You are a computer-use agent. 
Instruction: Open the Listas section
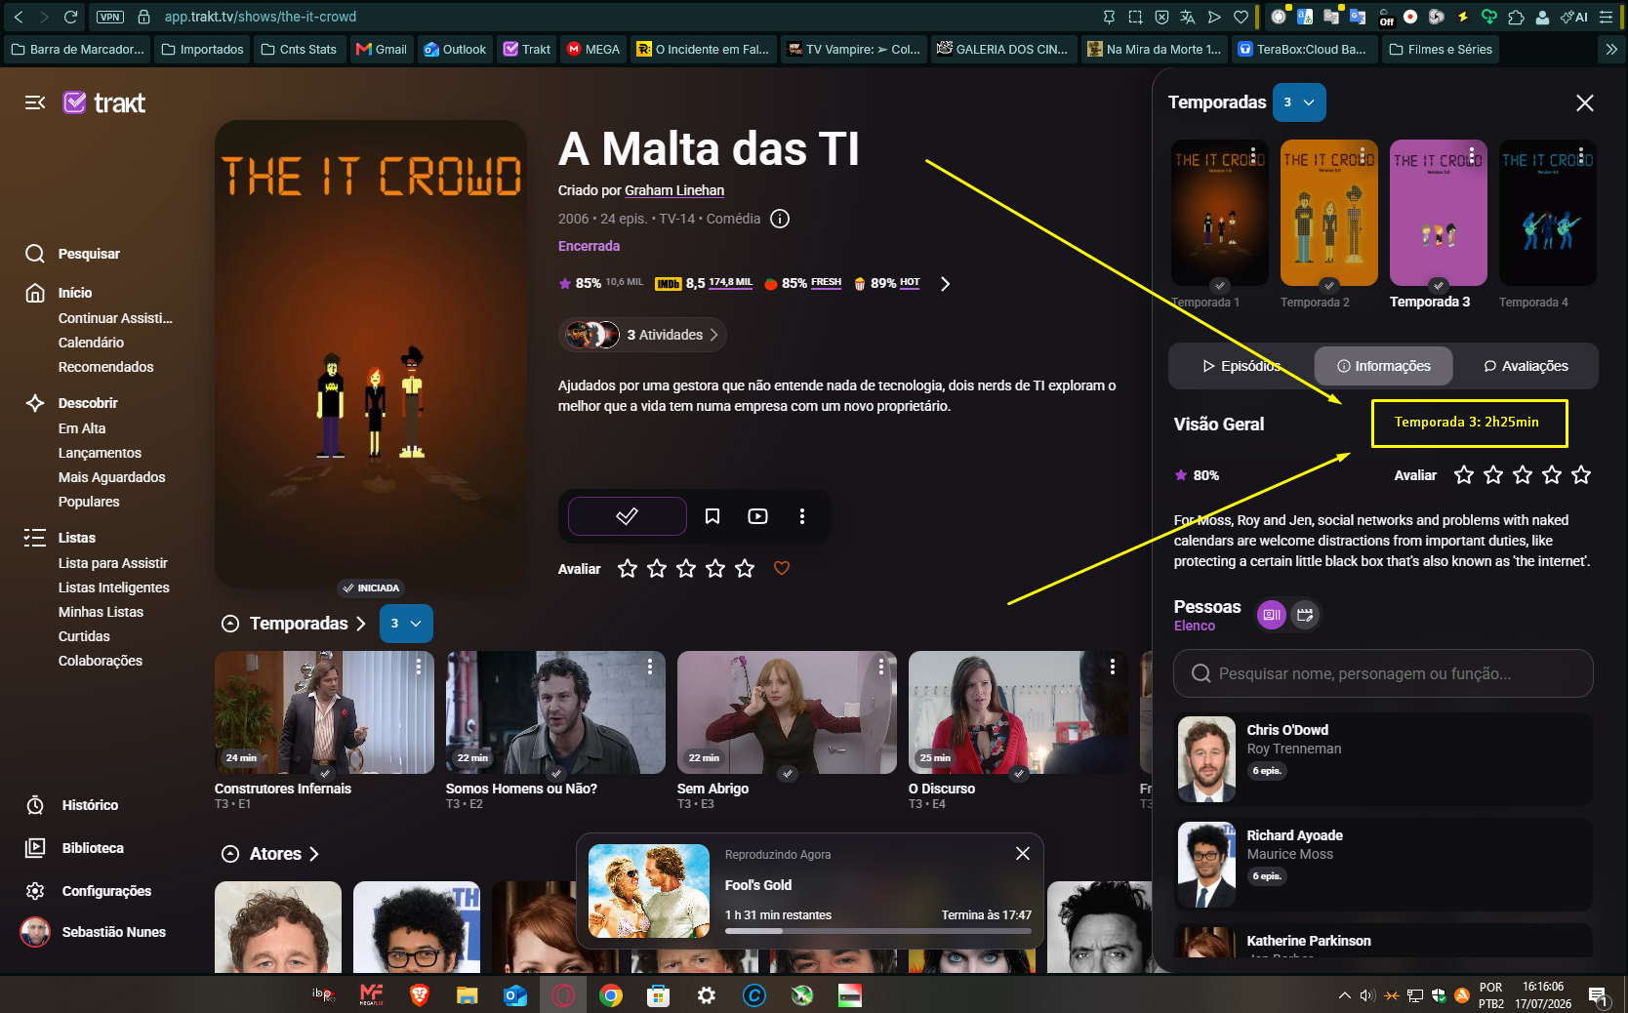pyautogui.click(x=61, y=538)
